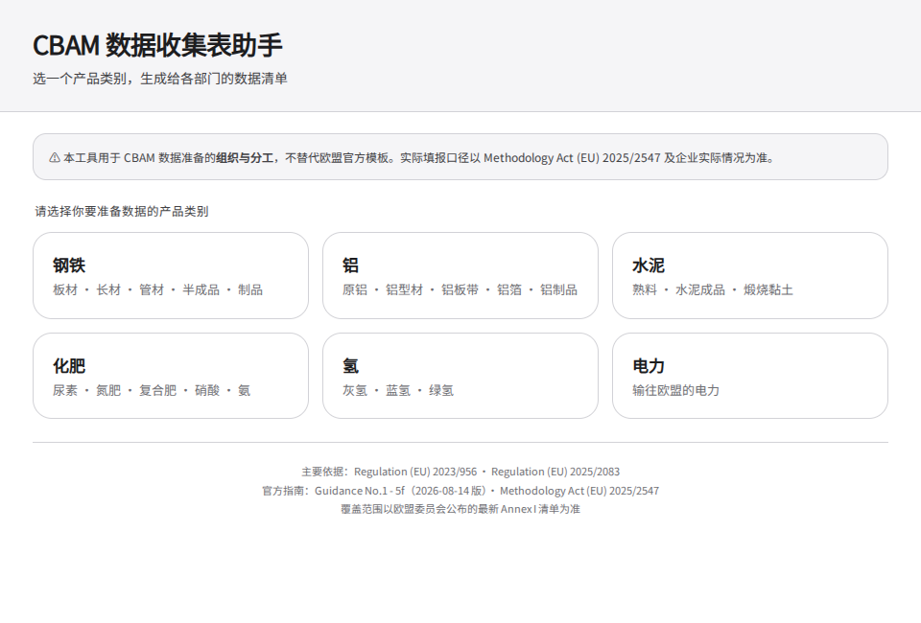Click footer text Guidance No.1 - 5f（2026-08-14 版）

click(401, 491)
